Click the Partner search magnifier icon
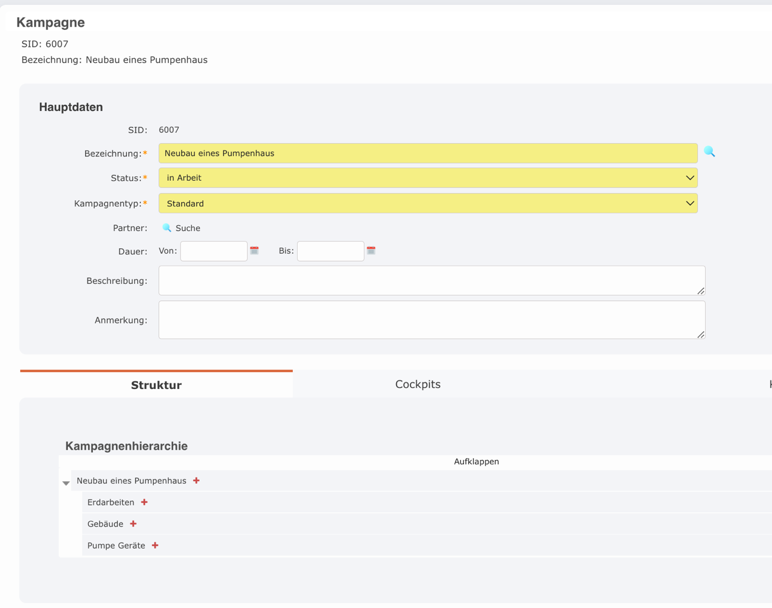 (167, 228)
